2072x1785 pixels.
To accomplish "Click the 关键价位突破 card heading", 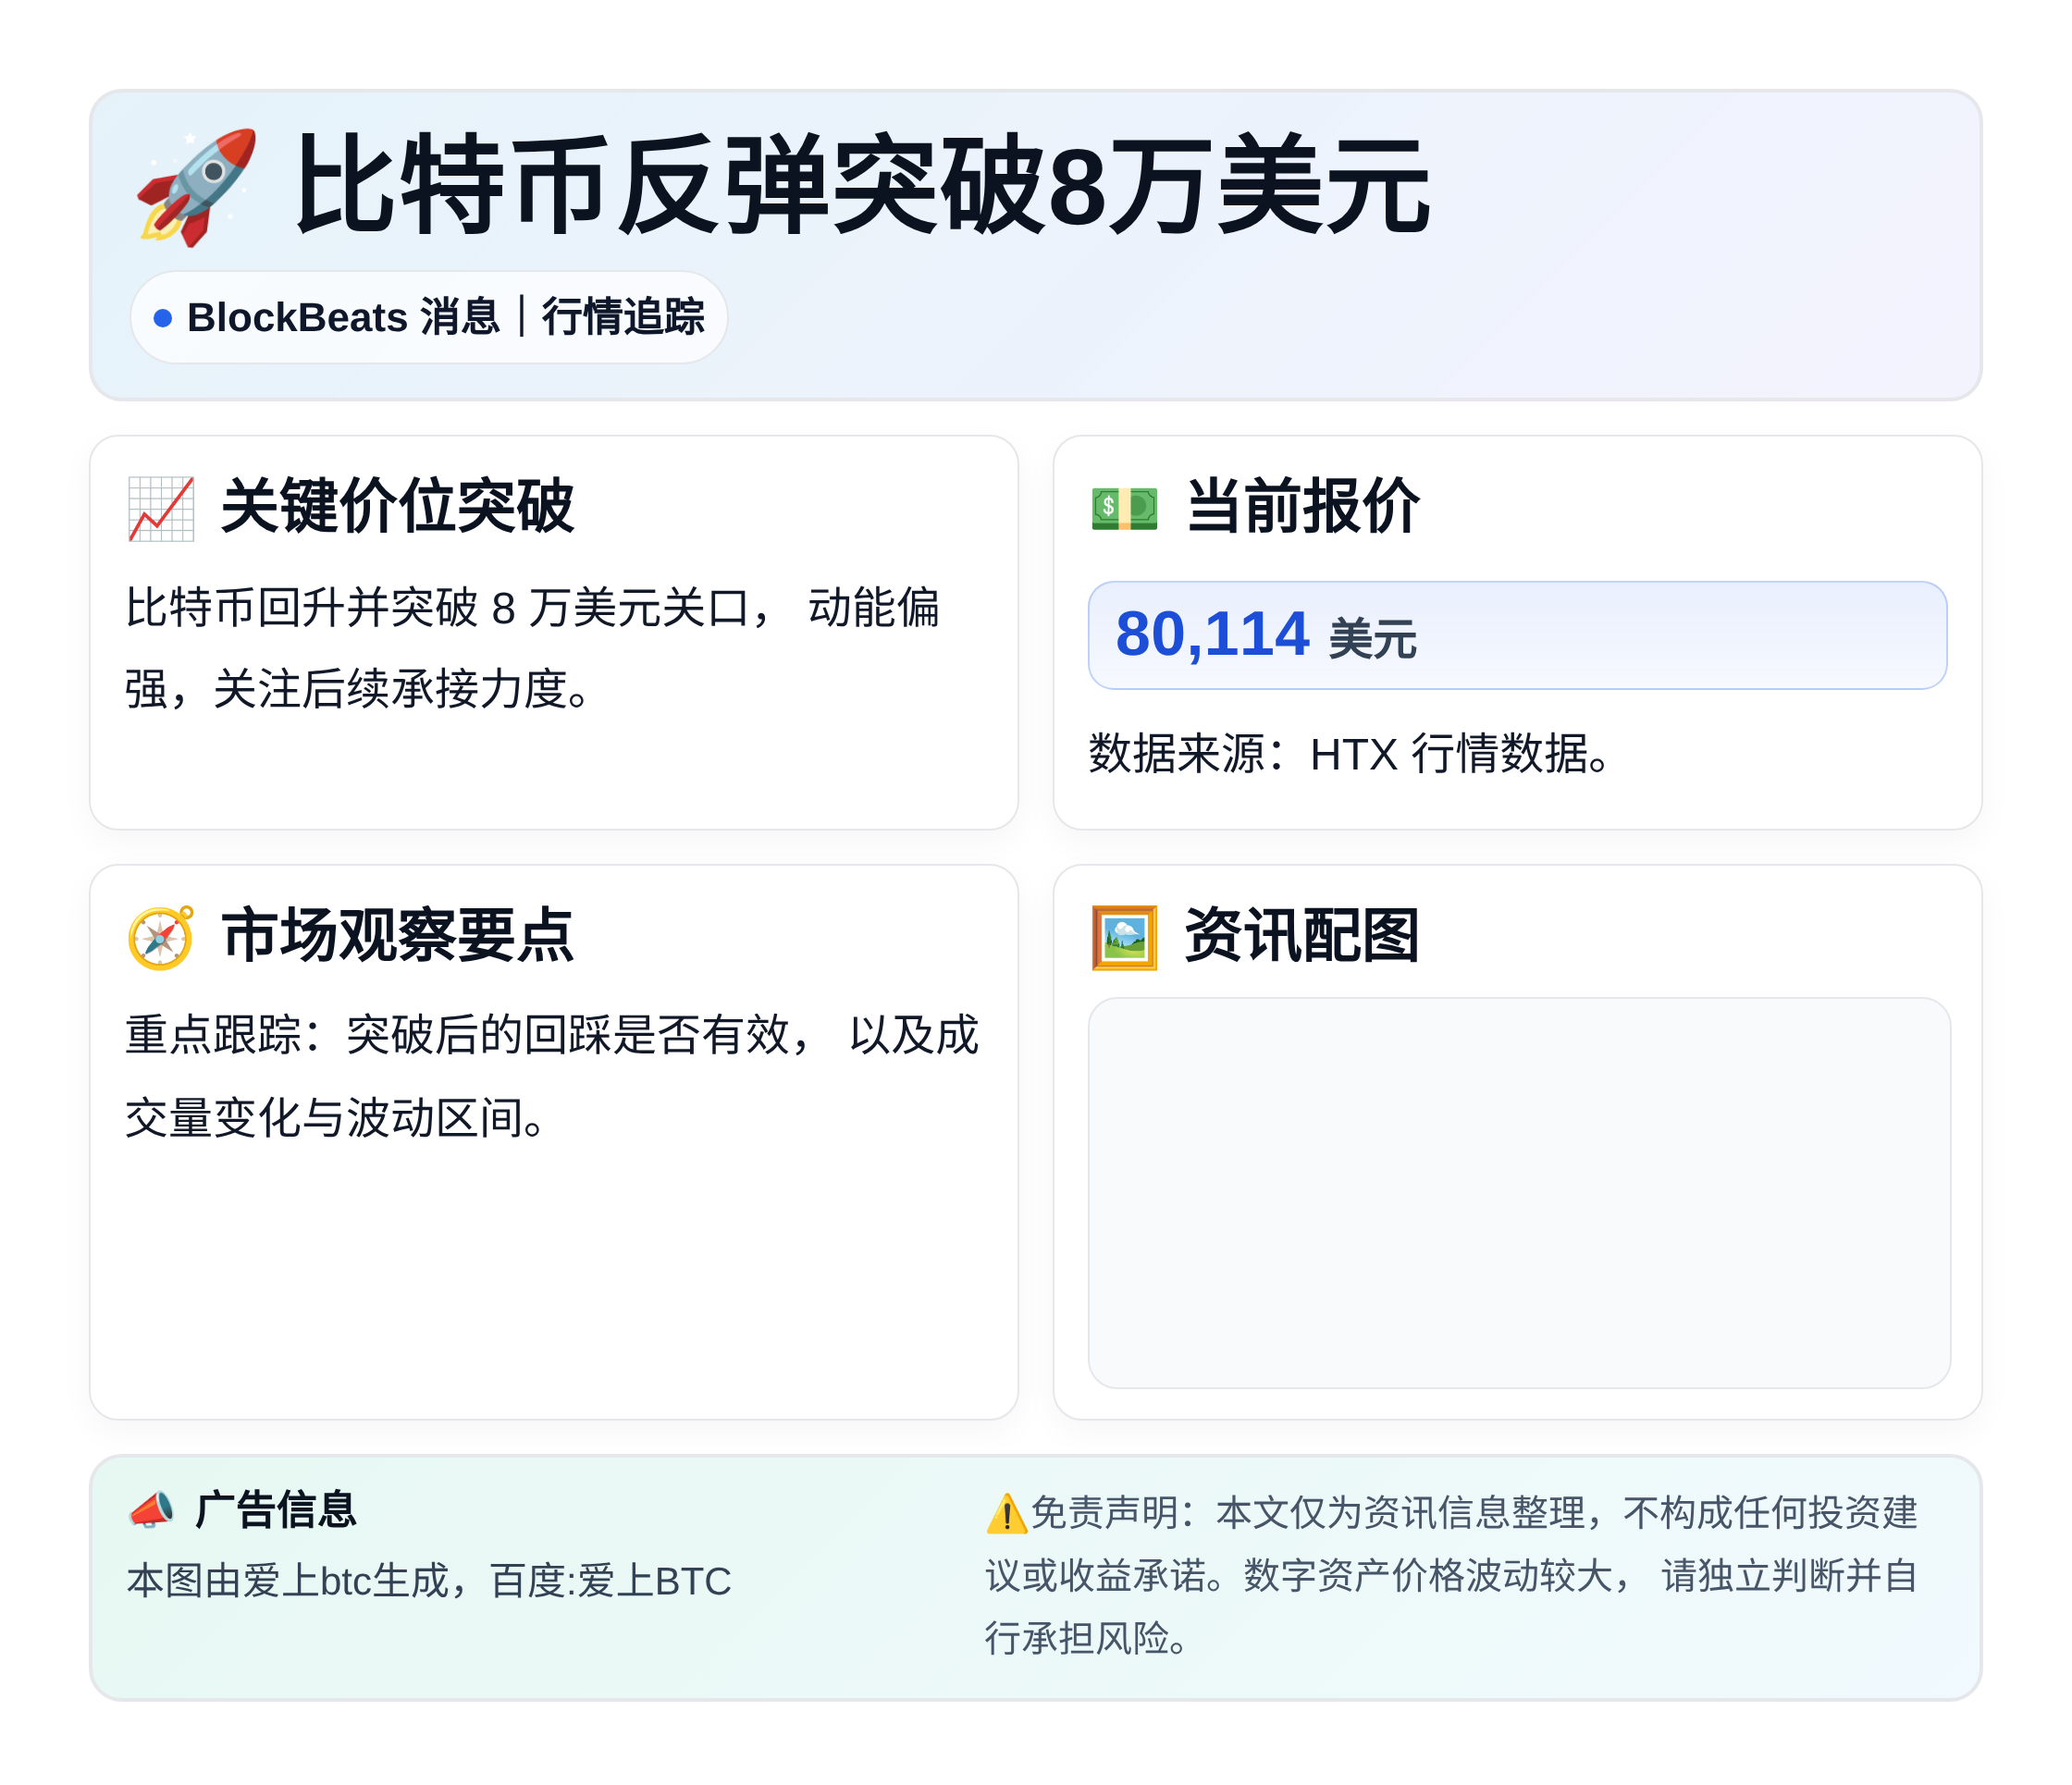I will [x=397, y=507].
